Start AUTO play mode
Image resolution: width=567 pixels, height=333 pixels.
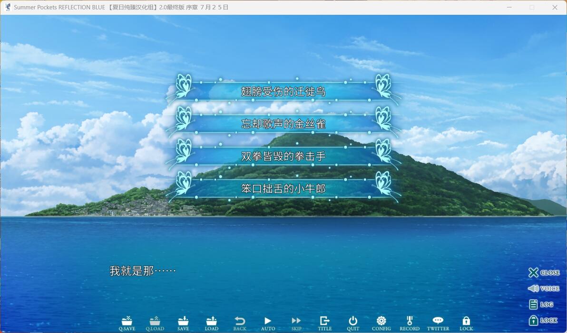coord(268,324)
